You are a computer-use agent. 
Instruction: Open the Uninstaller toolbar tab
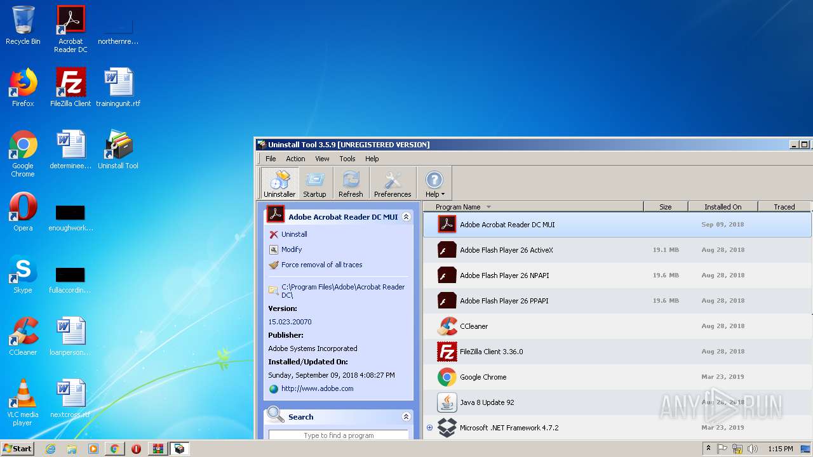pyautogui.click(x=279, y=183)
